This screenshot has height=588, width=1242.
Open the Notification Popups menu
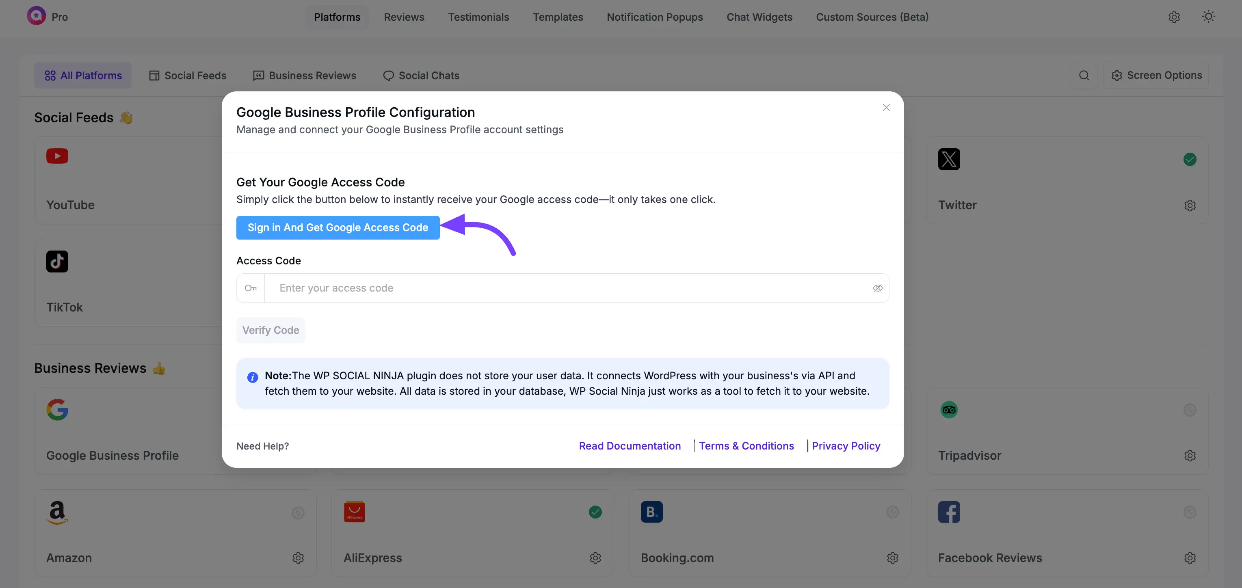[x=655, y=17]
